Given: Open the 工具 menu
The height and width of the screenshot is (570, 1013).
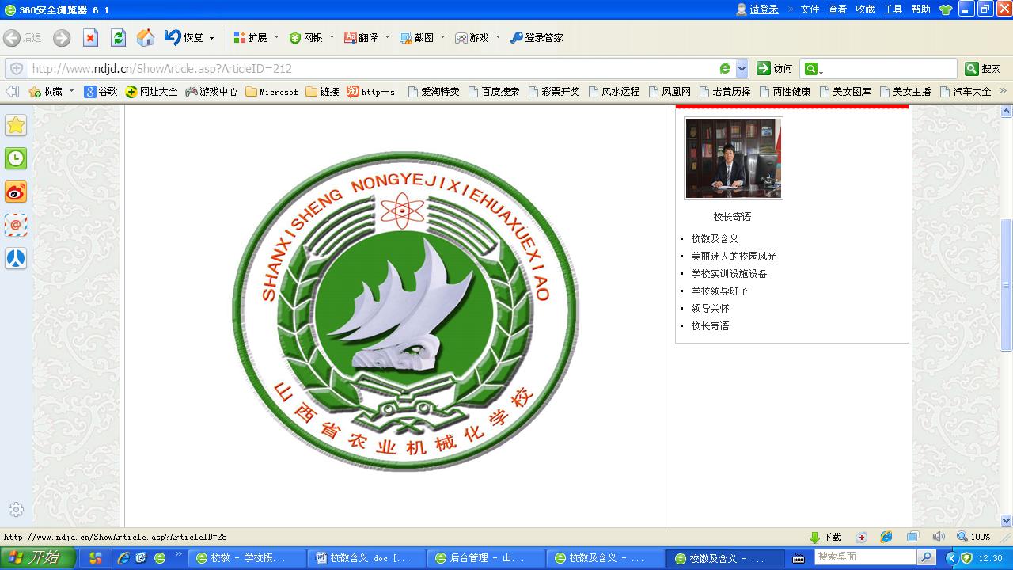Looking at the screenshot, I should (x=893, y=9).
